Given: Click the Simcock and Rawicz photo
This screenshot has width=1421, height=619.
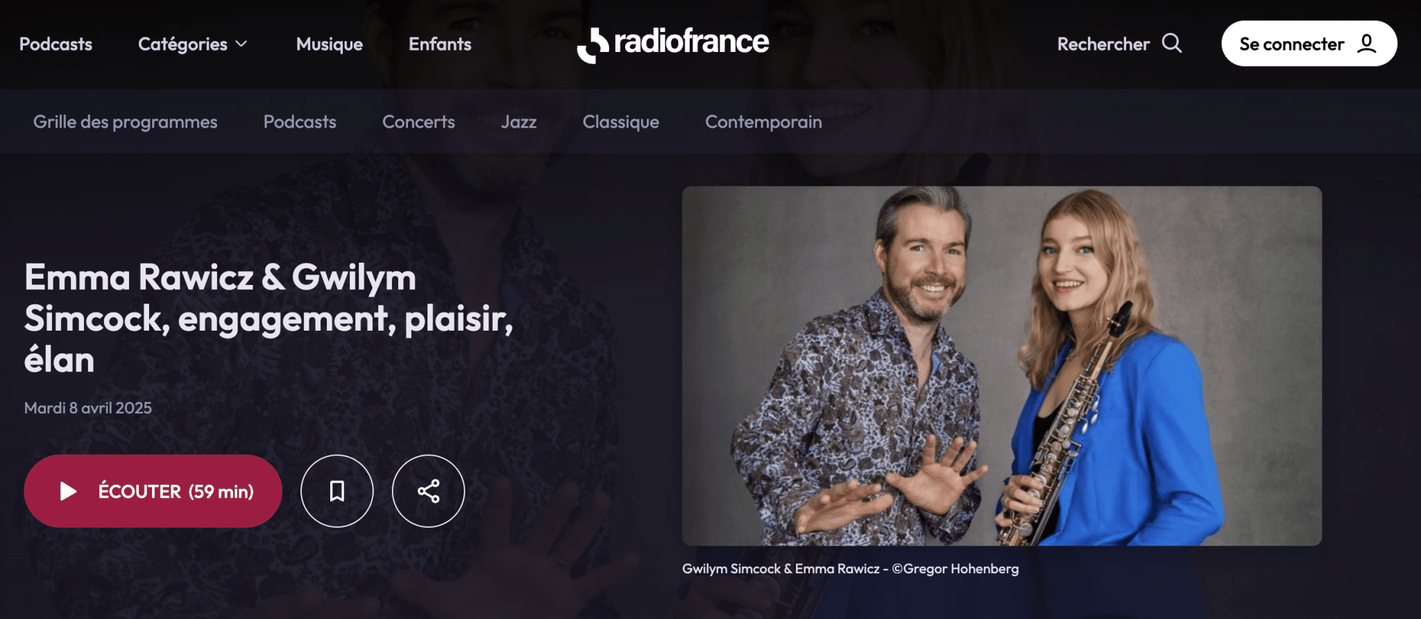Looking at the screenshot, I should pos(1002,365).
